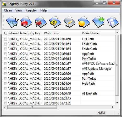Click the green down arrow toolbar icon
This screenshot has width=122, height=117.
tap(98, 22)
